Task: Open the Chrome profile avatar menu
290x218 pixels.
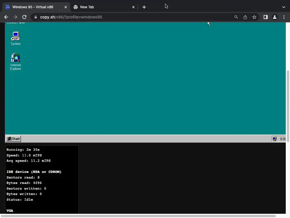Action: [274, 17]
